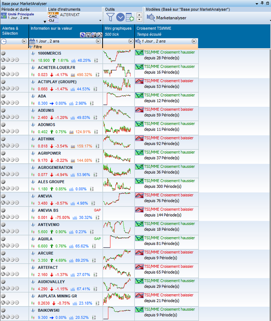Click the volume bars icon for ADTHINK
This screenshot has width=271, height=321.
[73, 146]
